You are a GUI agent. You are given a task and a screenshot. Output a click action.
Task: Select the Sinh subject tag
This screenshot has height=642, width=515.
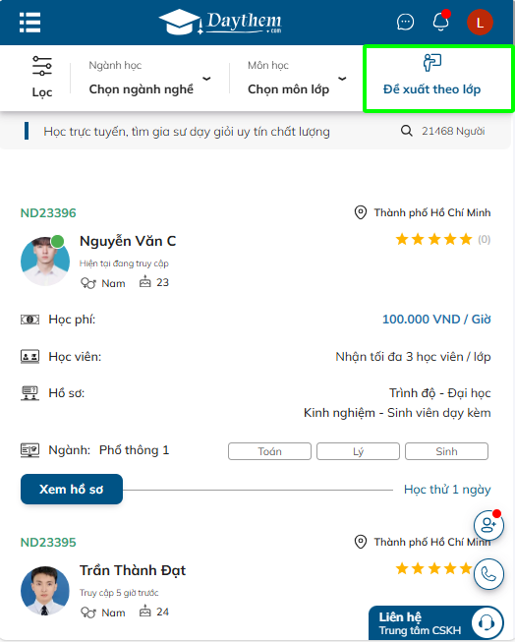(446, 451)
